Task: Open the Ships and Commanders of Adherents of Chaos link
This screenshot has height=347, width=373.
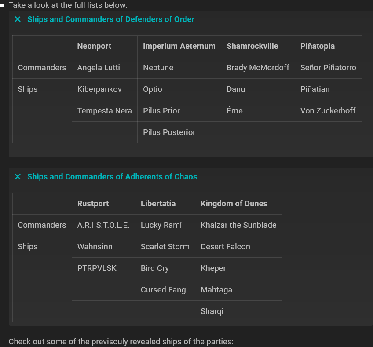Action: (x=112, y=177)
